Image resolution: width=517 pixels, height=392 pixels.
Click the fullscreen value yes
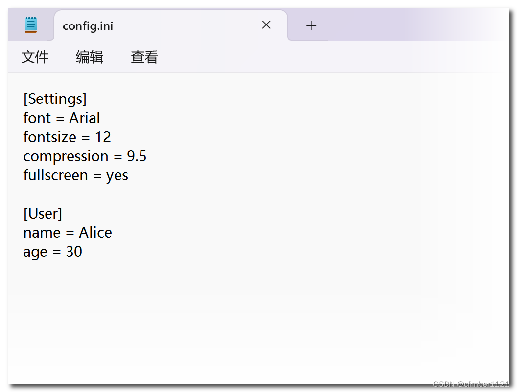pyautogui.click(x=117, y=175)
